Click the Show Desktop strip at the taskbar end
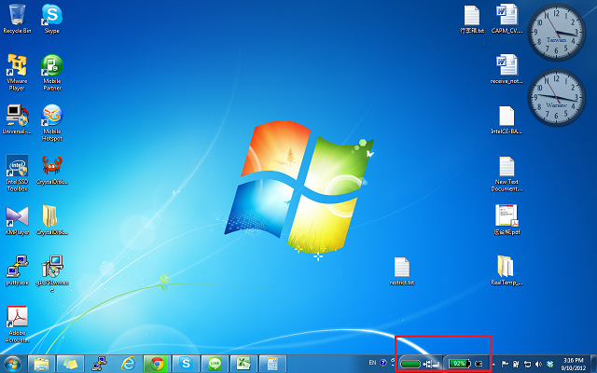597x373 pixels. 593,365
